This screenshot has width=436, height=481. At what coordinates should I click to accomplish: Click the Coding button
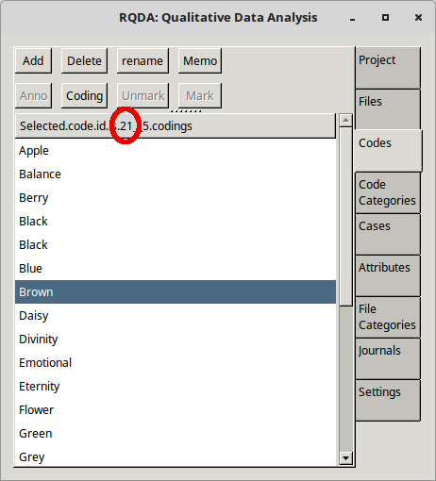[84, 95]
